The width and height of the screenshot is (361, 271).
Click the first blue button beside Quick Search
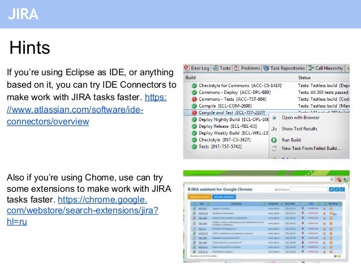[332, 190]
